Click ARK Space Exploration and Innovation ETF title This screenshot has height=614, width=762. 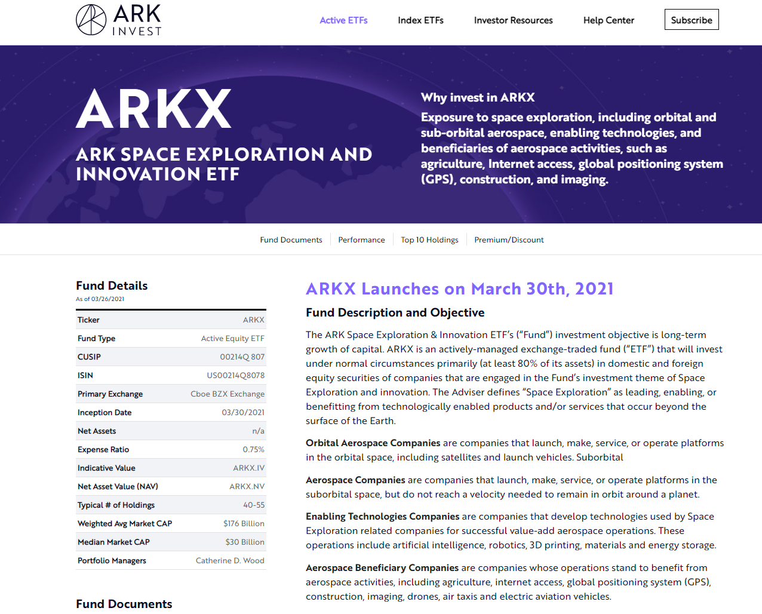click(x=224, y=164)
